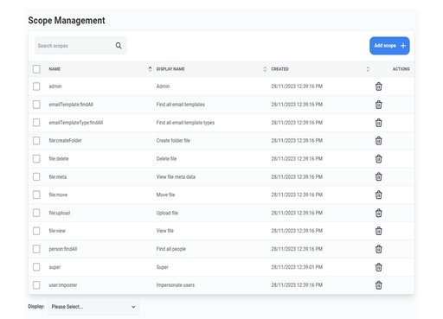443x319 pixels.
Task: Click the 'Move file' display name
Action: click(165, 195)
